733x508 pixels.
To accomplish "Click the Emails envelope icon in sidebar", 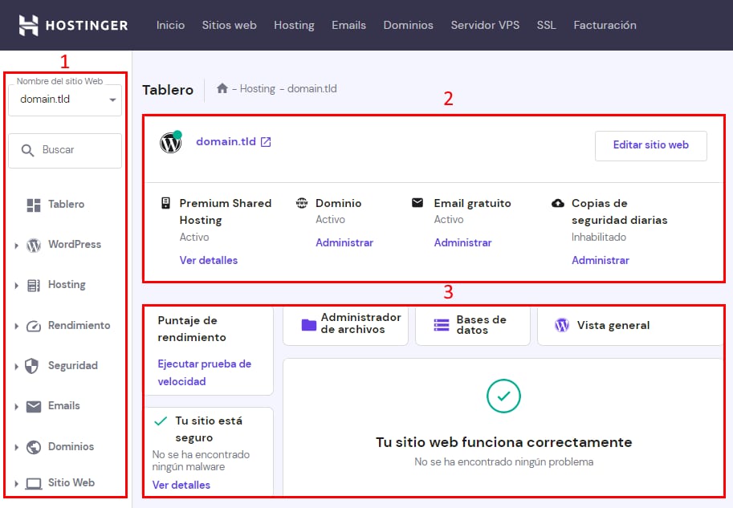I will click(33, 406).
